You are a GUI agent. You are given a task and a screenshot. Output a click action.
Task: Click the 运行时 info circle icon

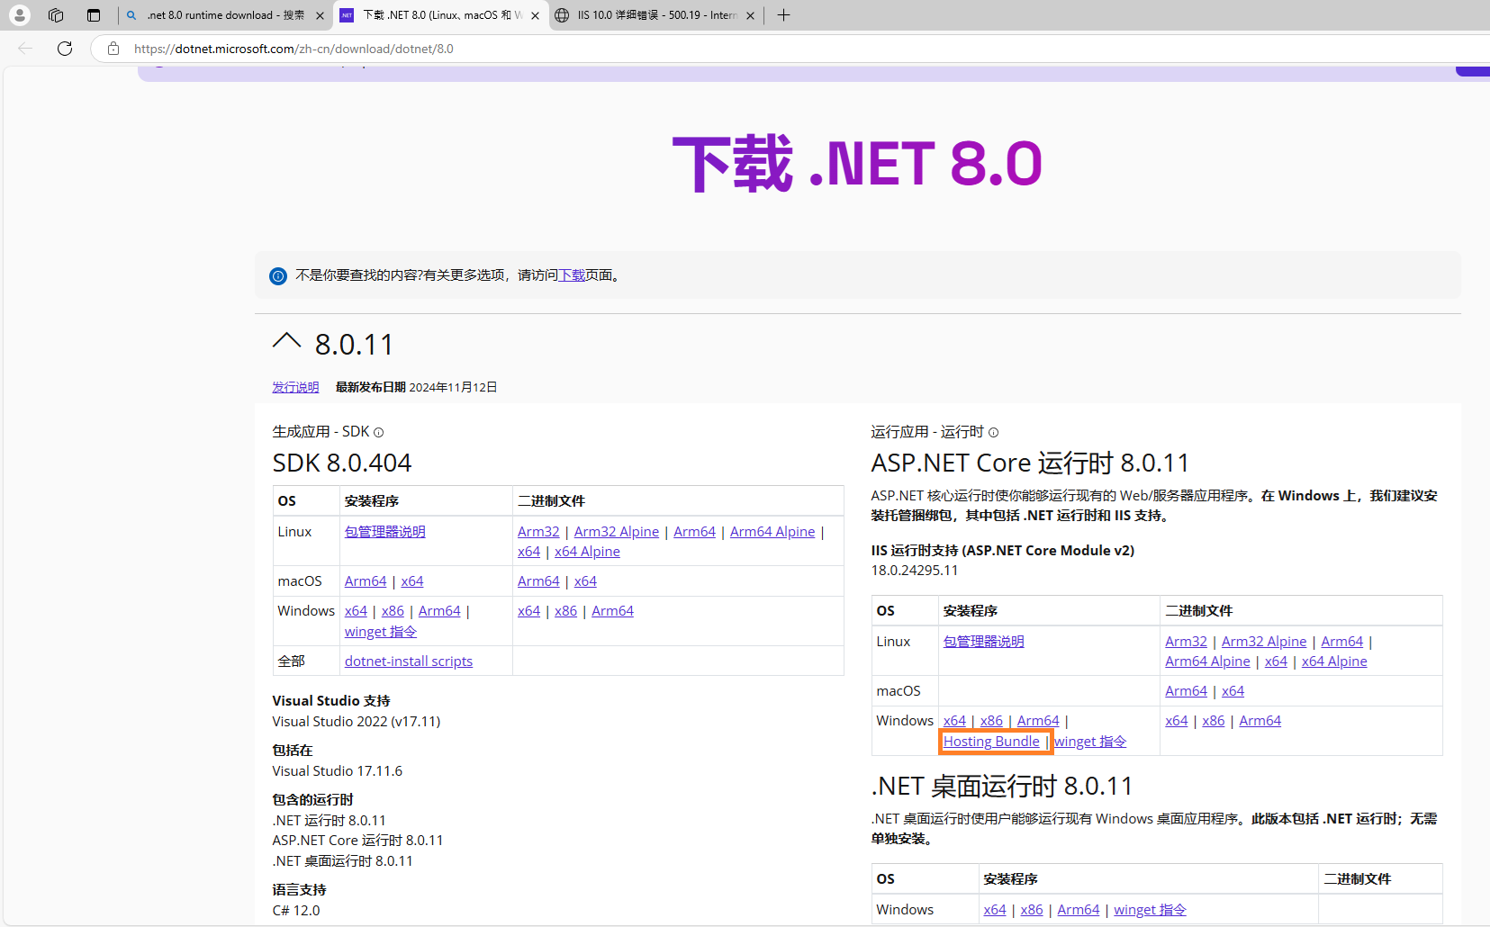pos(993,433)
